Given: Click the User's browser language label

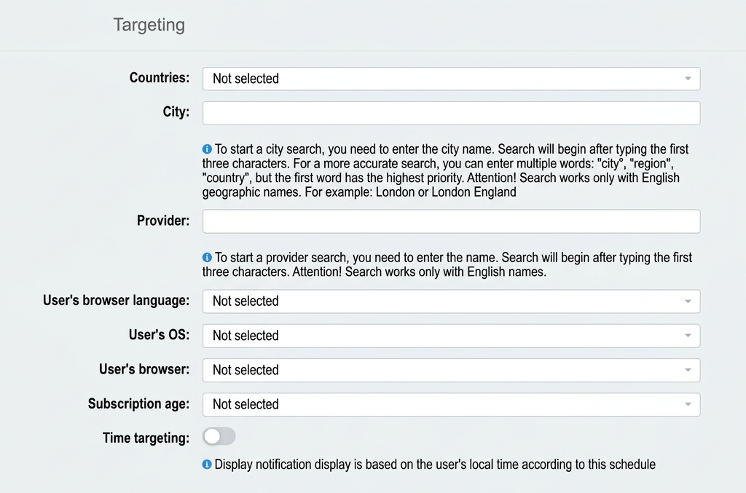Looking at the screenshot, I should (116, 301).
